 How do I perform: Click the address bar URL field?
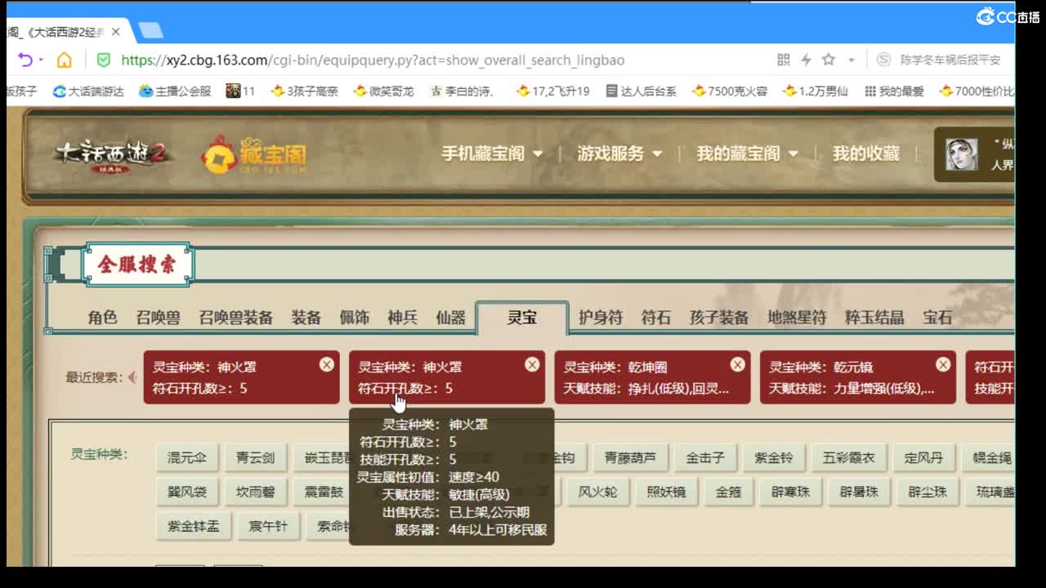[x=409, y=60]
